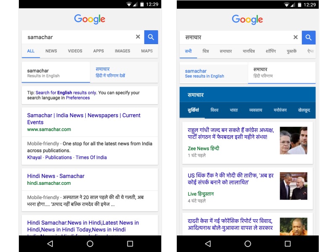This screenshot has height=252, width=336.
Task: Clear the समाचार search text with X
Action: pos(296,37)
